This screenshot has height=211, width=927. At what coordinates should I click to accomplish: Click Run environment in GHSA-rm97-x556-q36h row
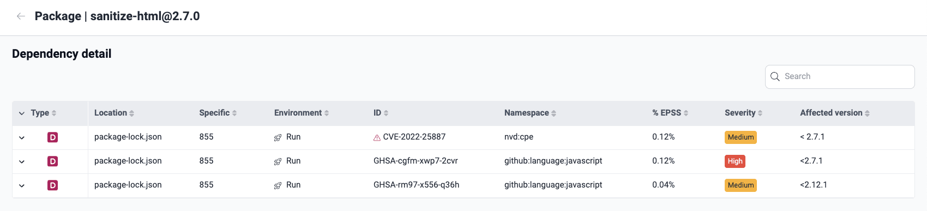point(293,185)
